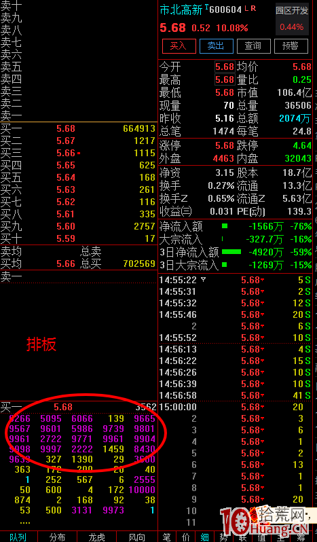Expand queue list via the dots
317x542 pixels.
click(x=25, y=522)
